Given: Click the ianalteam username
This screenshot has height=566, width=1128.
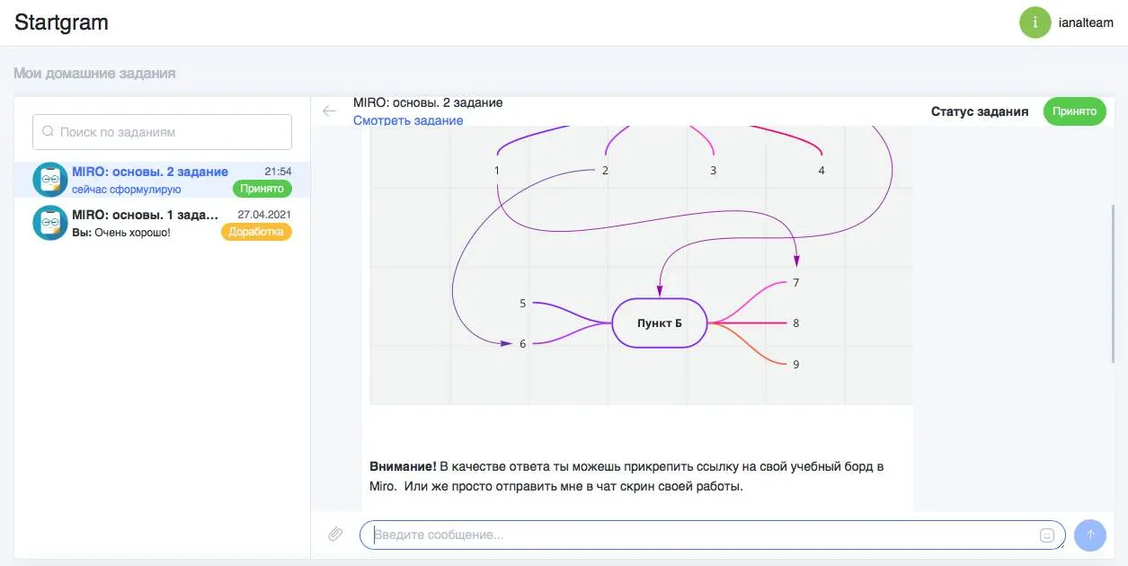Looking at the screenshot, I should pos(1086,23).
